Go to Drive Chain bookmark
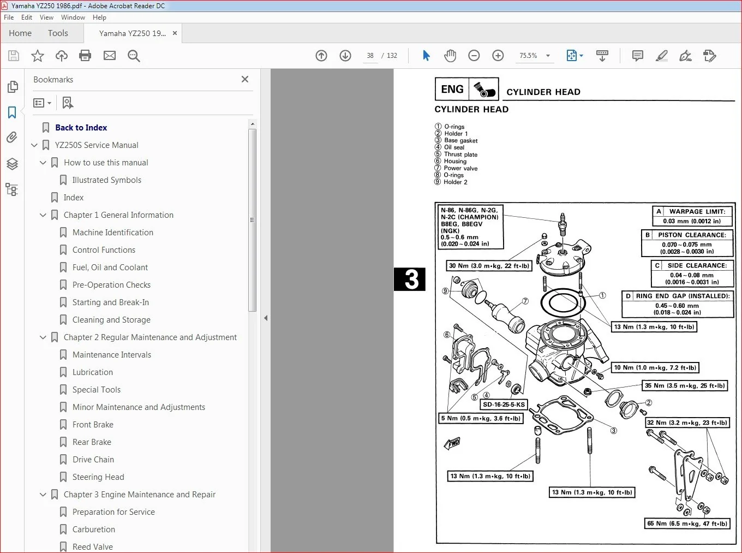The width and height of the screenshot is (742, 553). tap(93, 460)
